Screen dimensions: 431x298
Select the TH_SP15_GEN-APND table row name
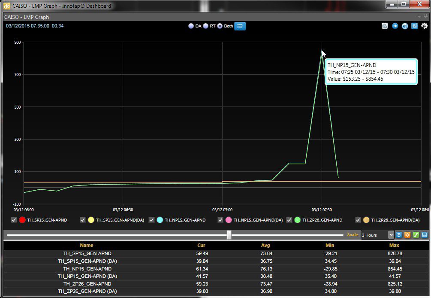tap(87, 253)
